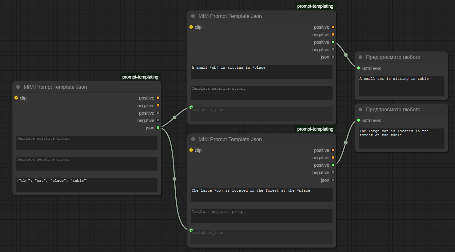
Task: Click green positive output socket on bottom node
Action: point(333,165)
